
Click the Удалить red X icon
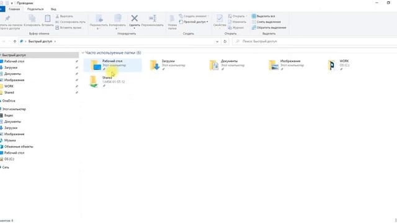(135, 18)
